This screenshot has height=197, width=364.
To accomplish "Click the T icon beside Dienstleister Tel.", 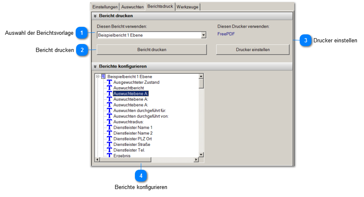I will tap(110, 150).
